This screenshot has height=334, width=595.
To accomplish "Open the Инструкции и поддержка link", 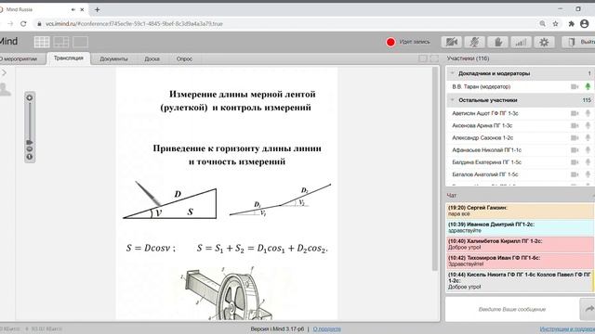I will pyautogui.click(x=567, y=329).
